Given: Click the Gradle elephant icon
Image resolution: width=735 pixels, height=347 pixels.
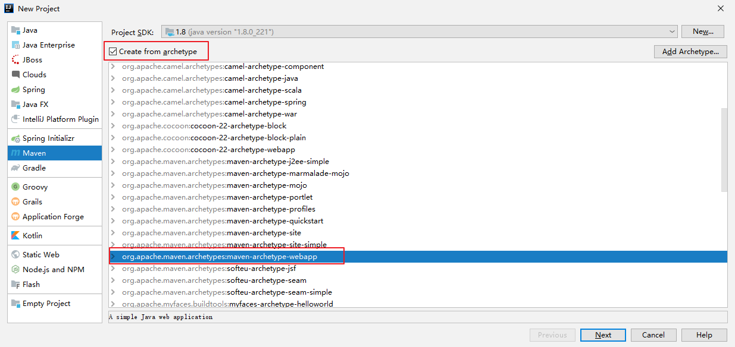Looking at the screenshot, I should [x=16, y=168].
